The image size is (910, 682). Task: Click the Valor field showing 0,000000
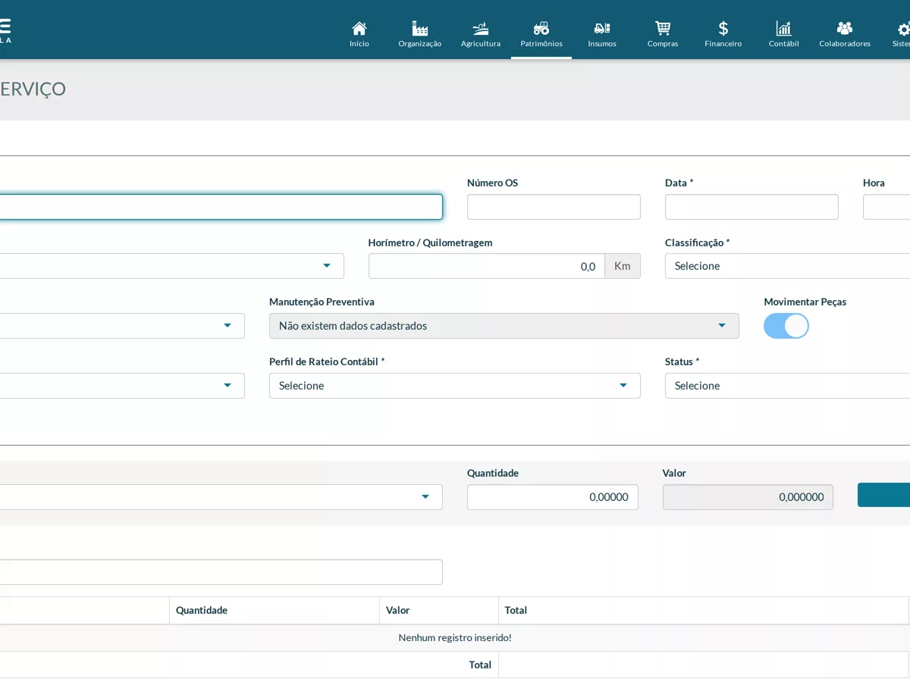coord(748,497)
